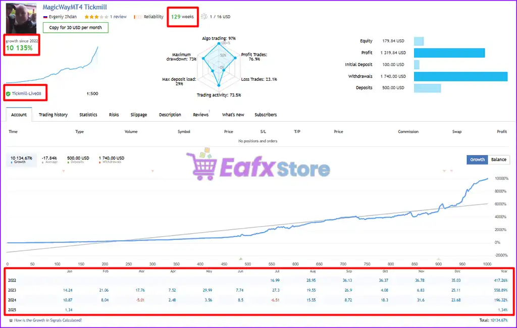Click the Russian flag icon beside Evgeniy Zhdan
This screenshot has width=517, height=328.
pyautogui.click(x=45, y=17)
